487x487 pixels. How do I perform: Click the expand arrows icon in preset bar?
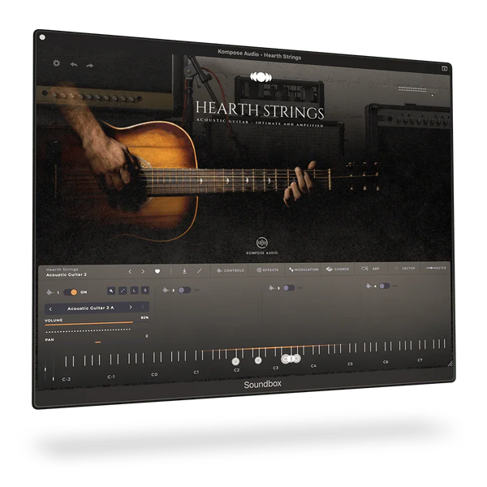coord(200,270)
